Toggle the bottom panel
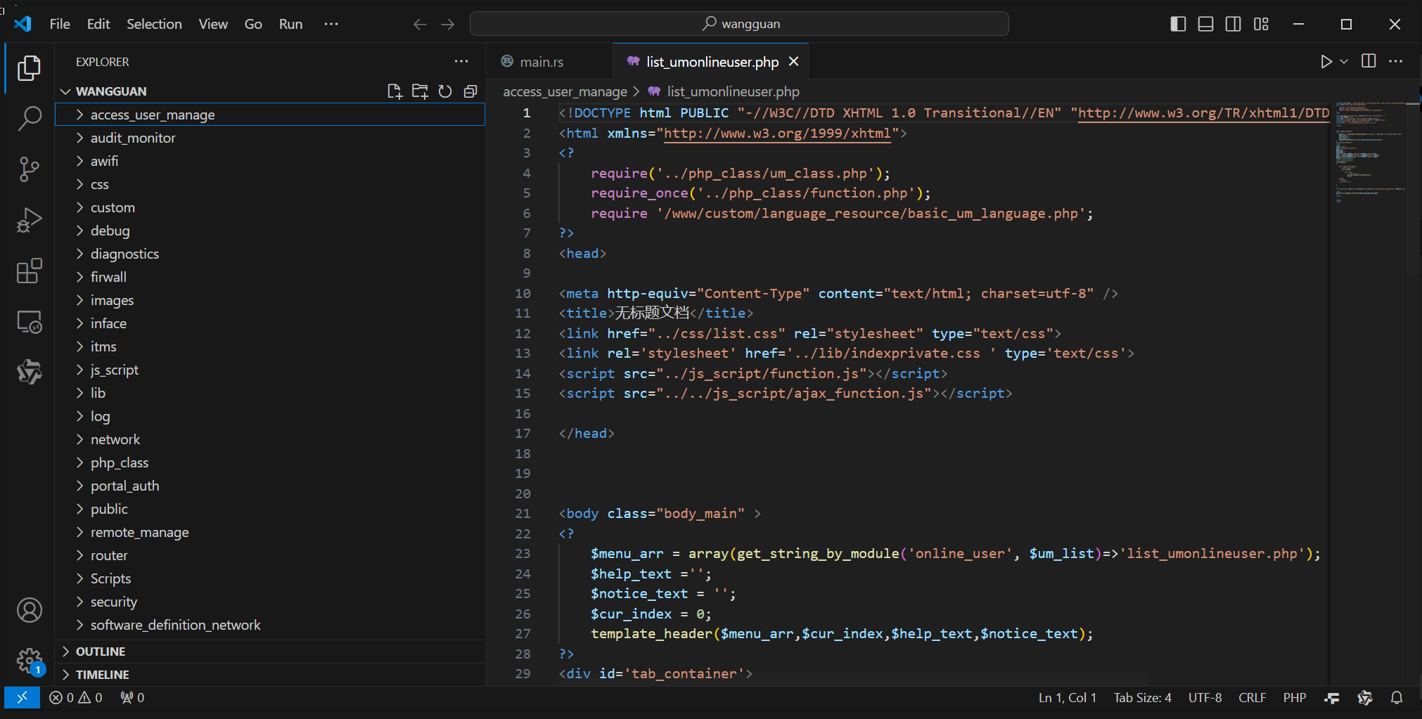This screenshot has height=719, width=1422. 1205,24
